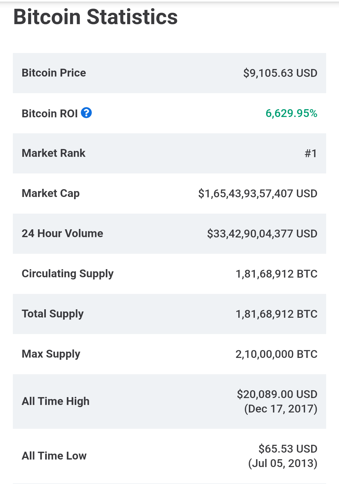
Task: Tap the Max Supply label
Action: coord(51,354)
